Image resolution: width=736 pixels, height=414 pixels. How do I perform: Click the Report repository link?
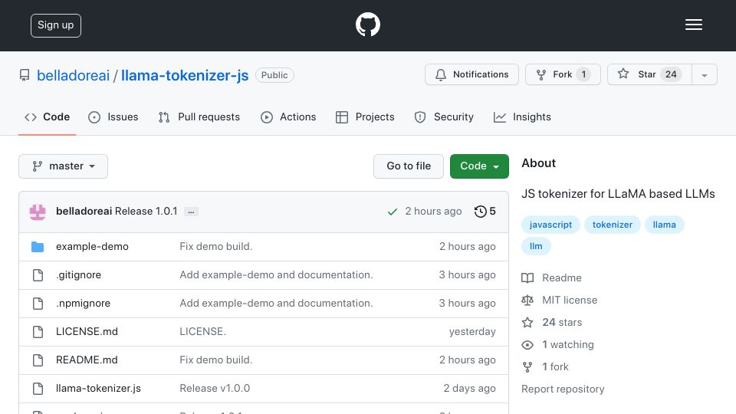[x=563, y=389]
